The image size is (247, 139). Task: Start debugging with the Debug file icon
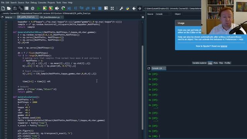[69, 8]
